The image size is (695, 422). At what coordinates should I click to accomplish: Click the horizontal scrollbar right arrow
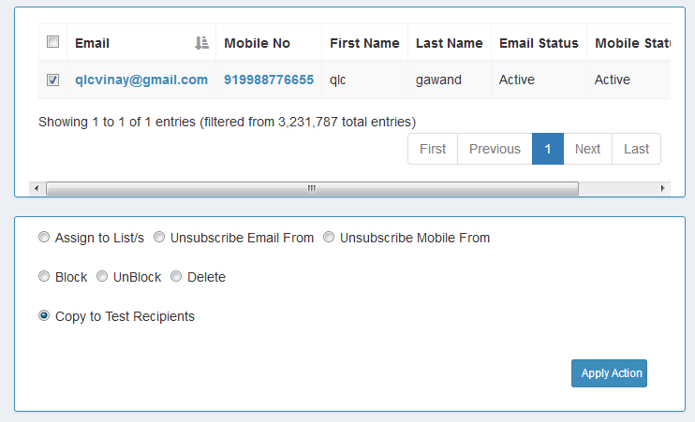pos(662,188)
